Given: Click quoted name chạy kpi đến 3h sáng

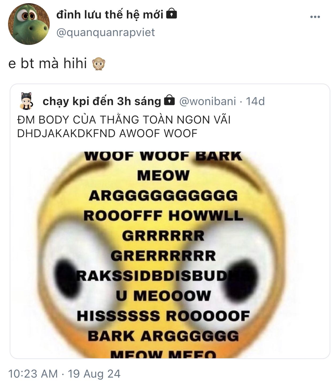Looking at the screenshot, I should (102, 101).
